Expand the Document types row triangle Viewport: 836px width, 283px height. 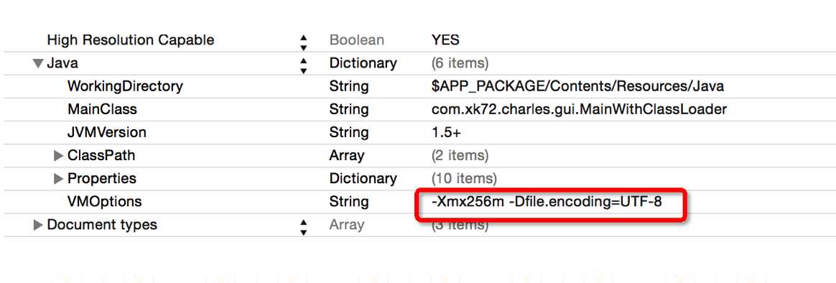pyautogui.click(x=38, y=225)
